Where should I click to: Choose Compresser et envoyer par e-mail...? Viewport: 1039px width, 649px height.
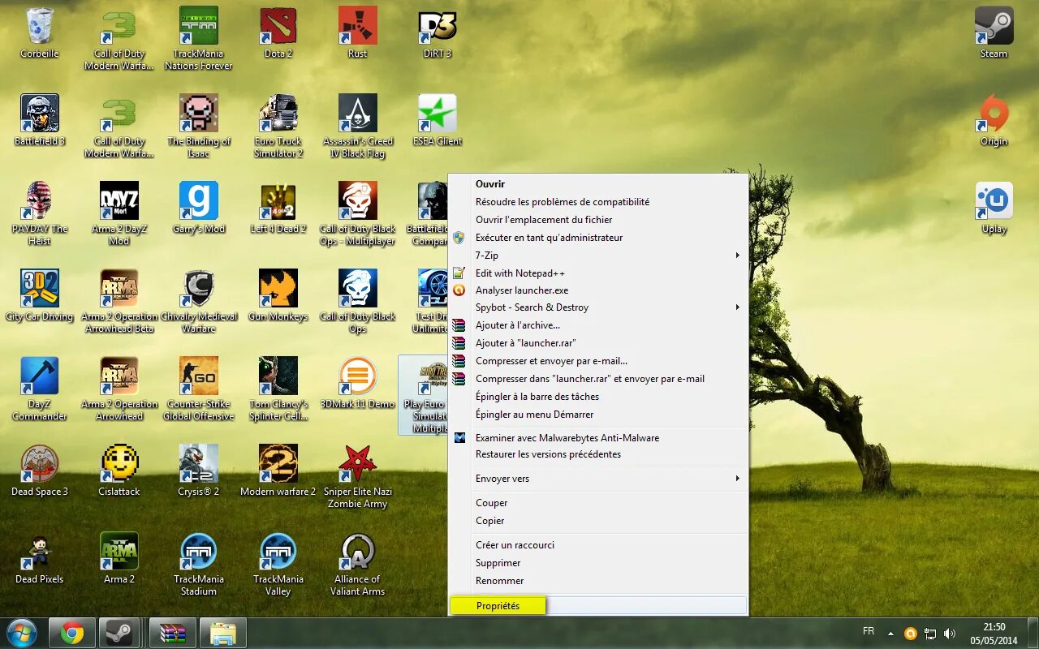[597, 361]
